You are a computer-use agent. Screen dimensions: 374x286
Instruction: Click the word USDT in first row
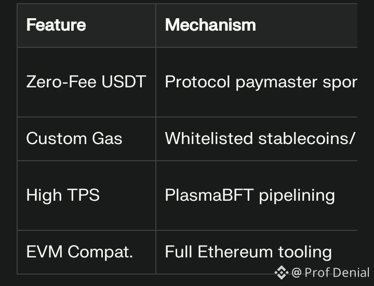124,82
